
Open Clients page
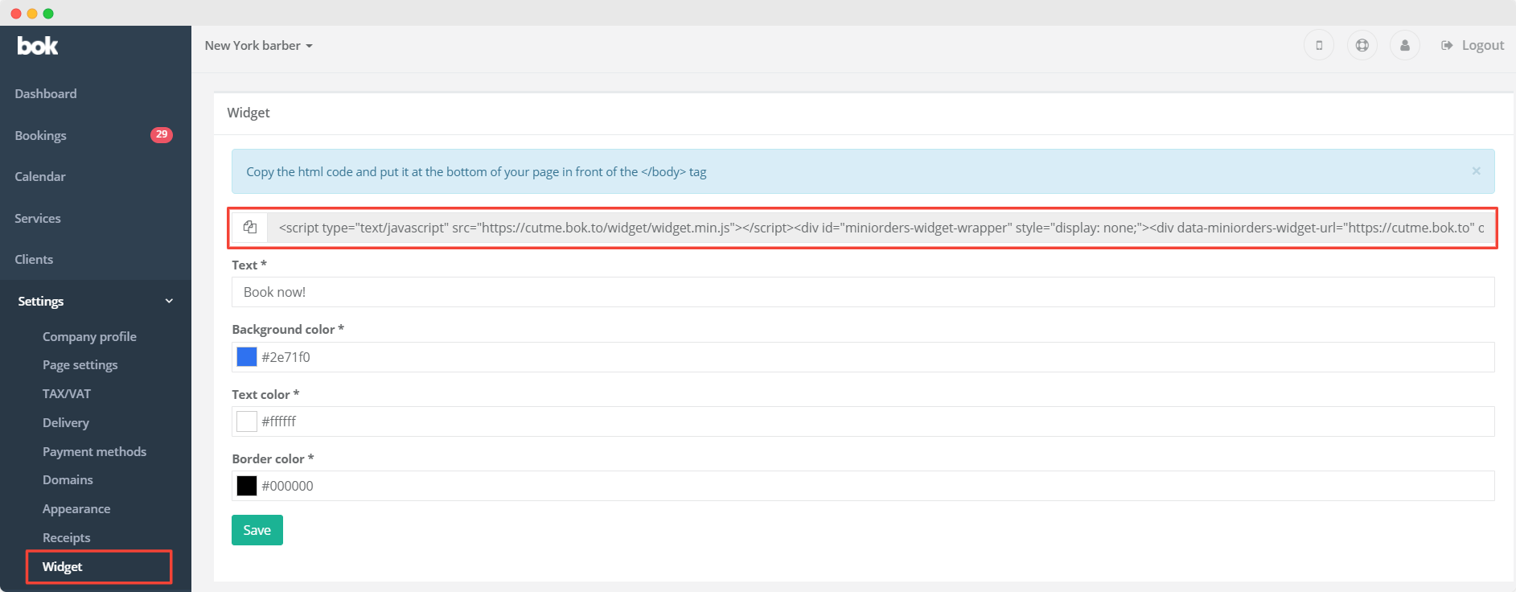tap(34, 259)
